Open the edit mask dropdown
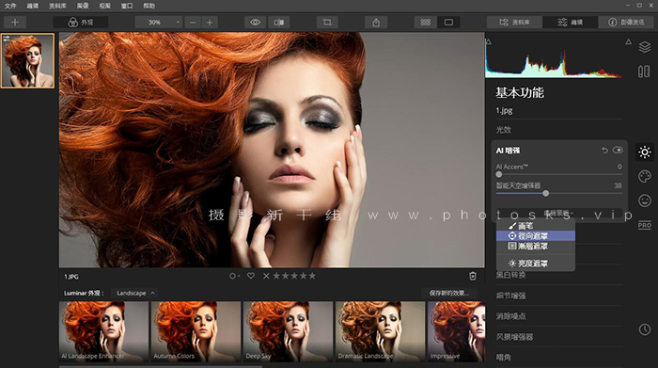This screenshot has width=658, height=368. pos(558,213)
